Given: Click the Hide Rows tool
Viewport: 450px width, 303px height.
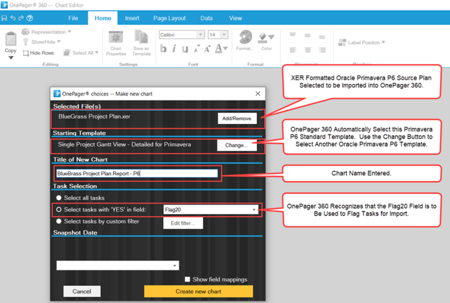Looking at the screenshot, I should pyautogui.click(x=38, y=53).
